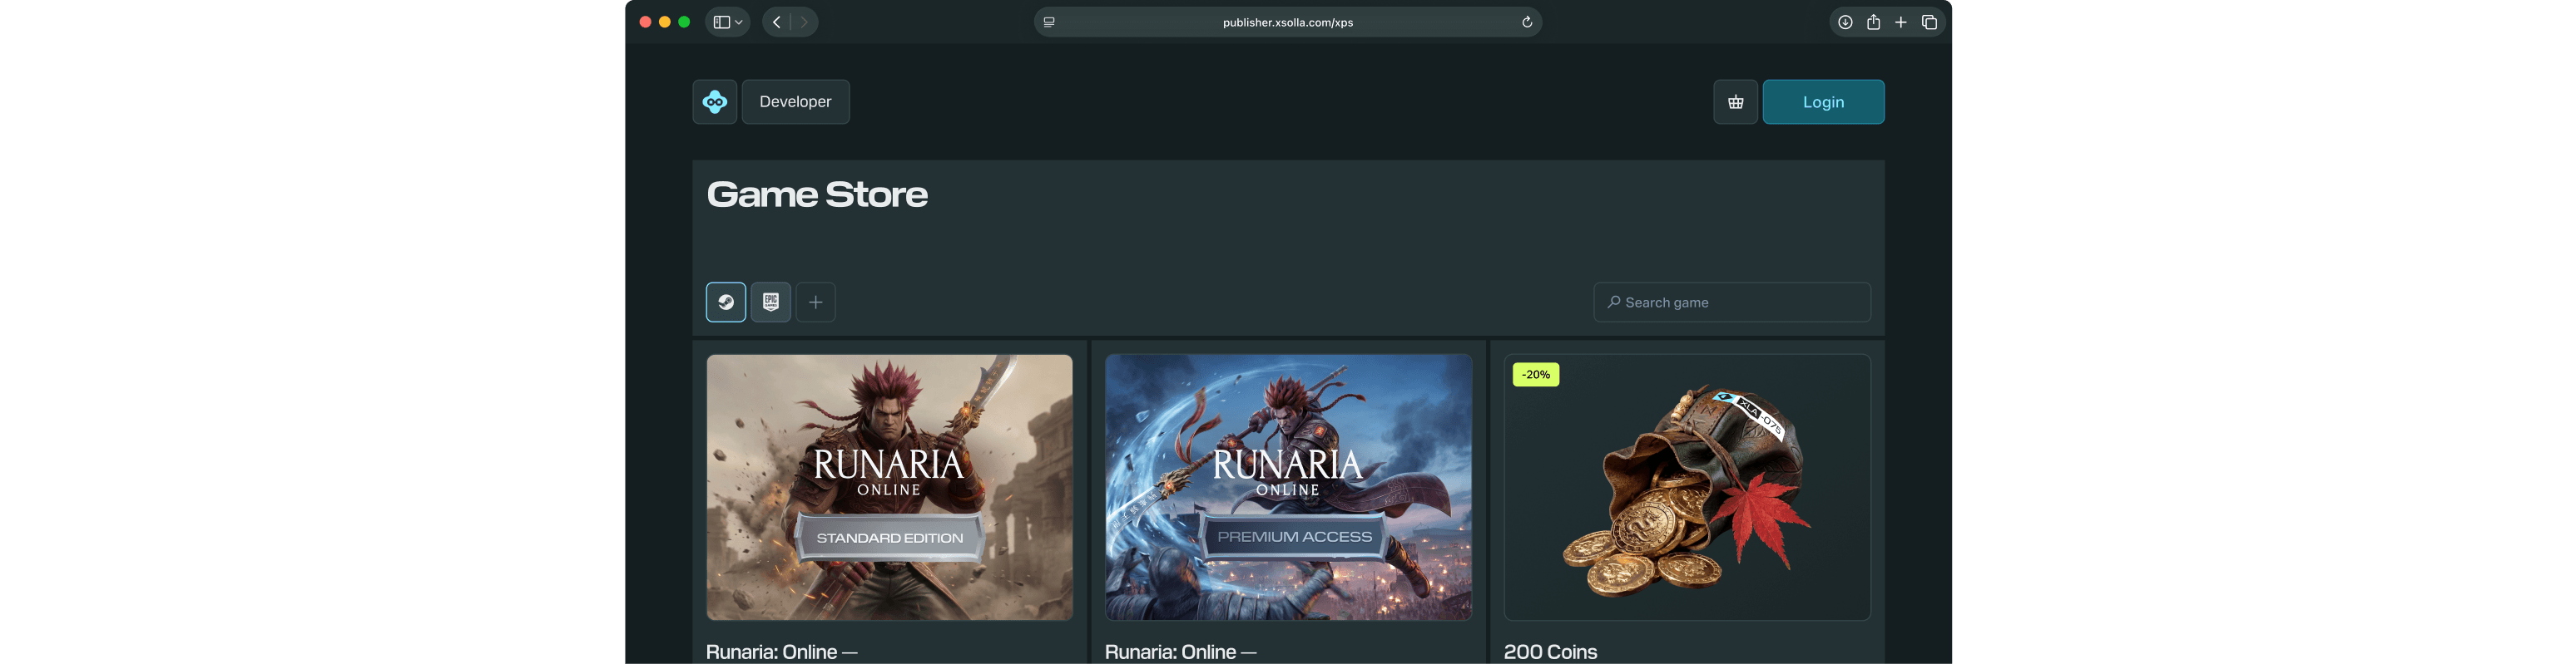
Task: Open the Share menu
Action: point(1873,22)
